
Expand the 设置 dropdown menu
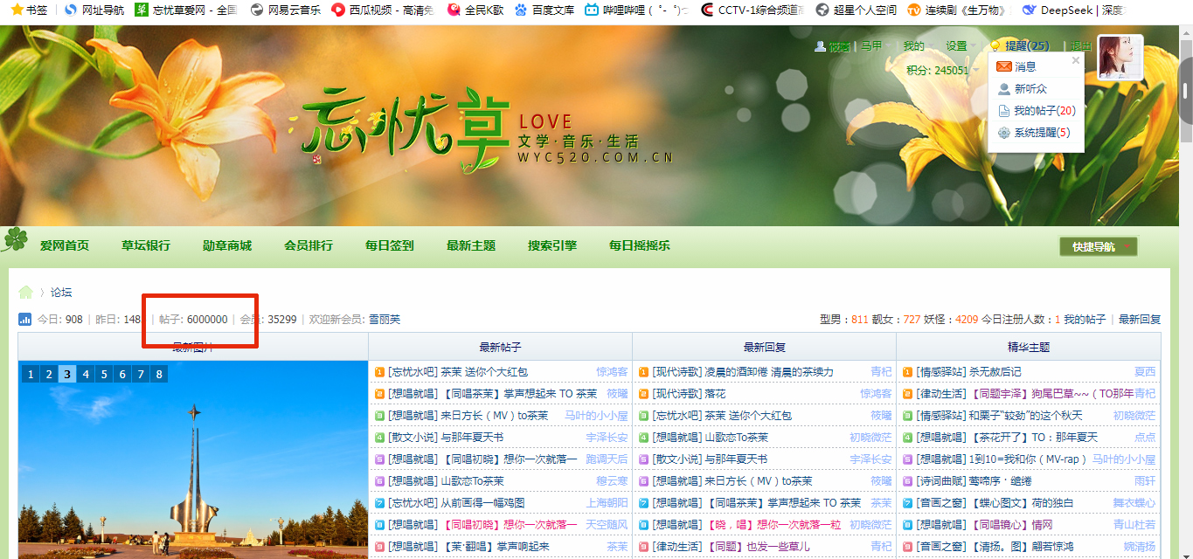pos(961,46)
